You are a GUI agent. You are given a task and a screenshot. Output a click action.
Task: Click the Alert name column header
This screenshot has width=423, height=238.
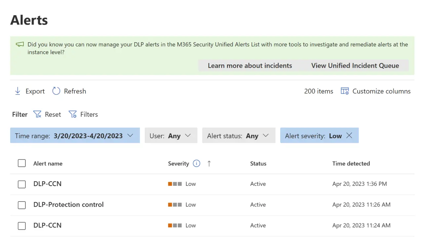tap(48, 163)
